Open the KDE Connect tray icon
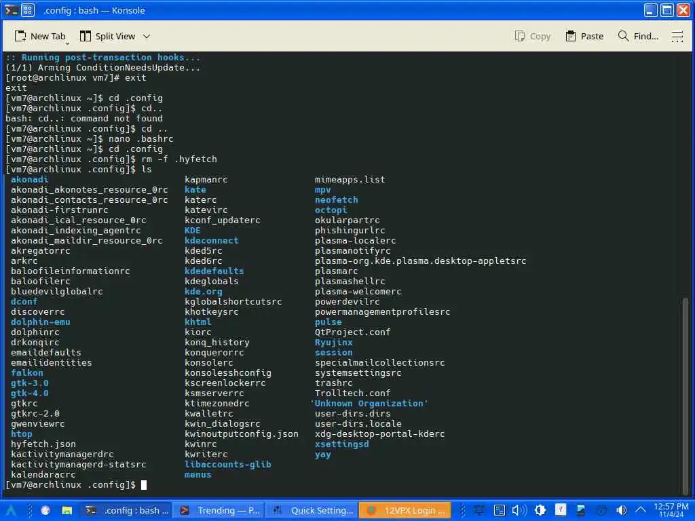Screen dimensions: 695x521 581,510
